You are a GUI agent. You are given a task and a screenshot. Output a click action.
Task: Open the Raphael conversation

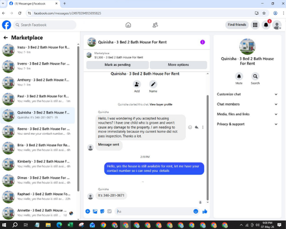coord(38,196)
